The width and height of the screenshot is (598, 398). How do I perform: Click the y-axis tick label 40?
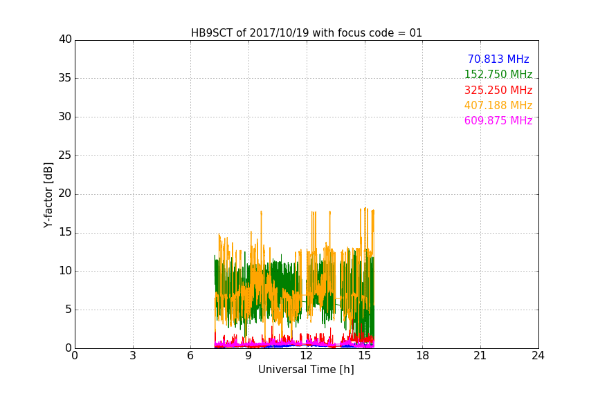coord(65,39)
